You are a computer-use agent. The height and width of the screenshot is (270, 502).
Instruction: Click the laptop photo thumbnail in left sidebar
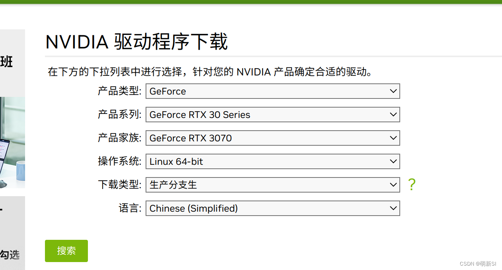click(x=12, y=143)
